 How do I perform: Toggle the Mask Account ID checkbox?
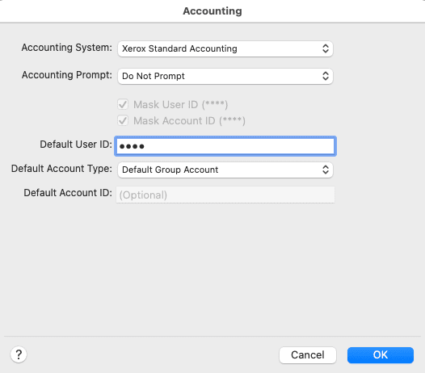coord(123,120)
